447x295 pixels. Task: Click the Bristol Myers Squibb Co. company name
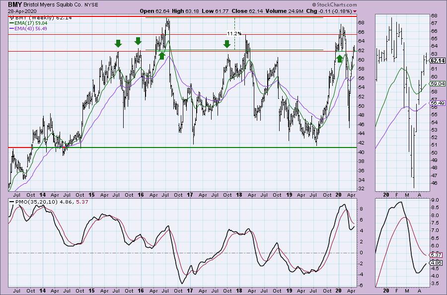click(x=53, y=5)
